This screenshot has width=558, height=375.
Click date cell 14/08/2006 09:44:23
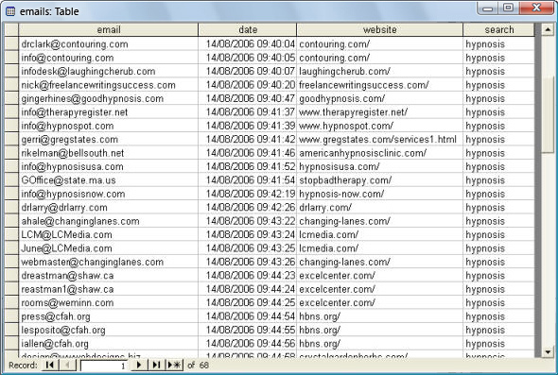pos(248,276)
